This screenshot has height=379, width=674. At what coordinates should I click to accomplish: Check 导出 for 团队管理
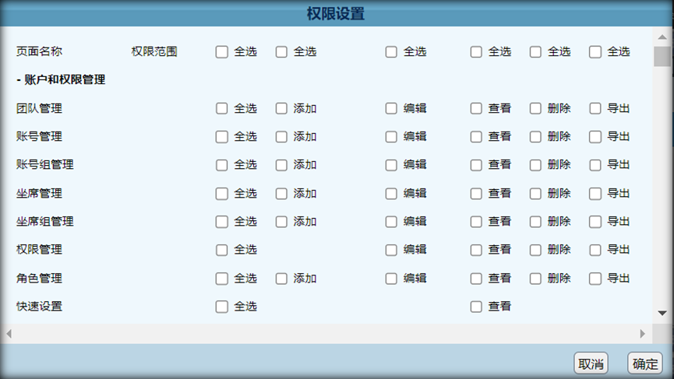595,108
